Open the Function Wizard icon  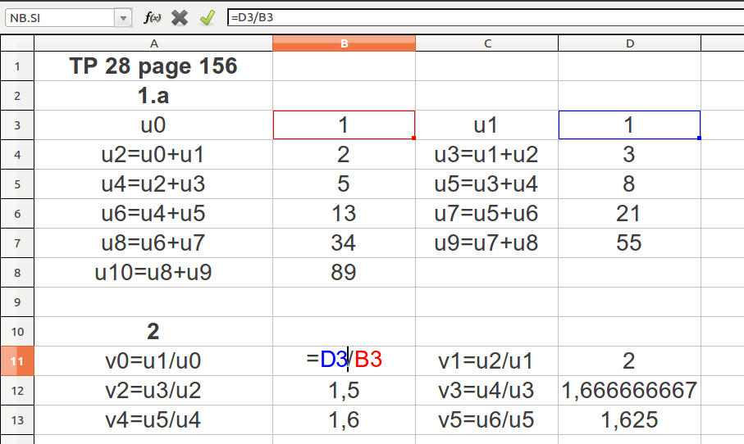click(x=153, y=17)
